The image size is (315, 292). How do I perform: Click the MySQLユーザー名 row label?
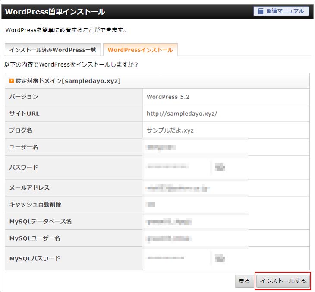35,238
